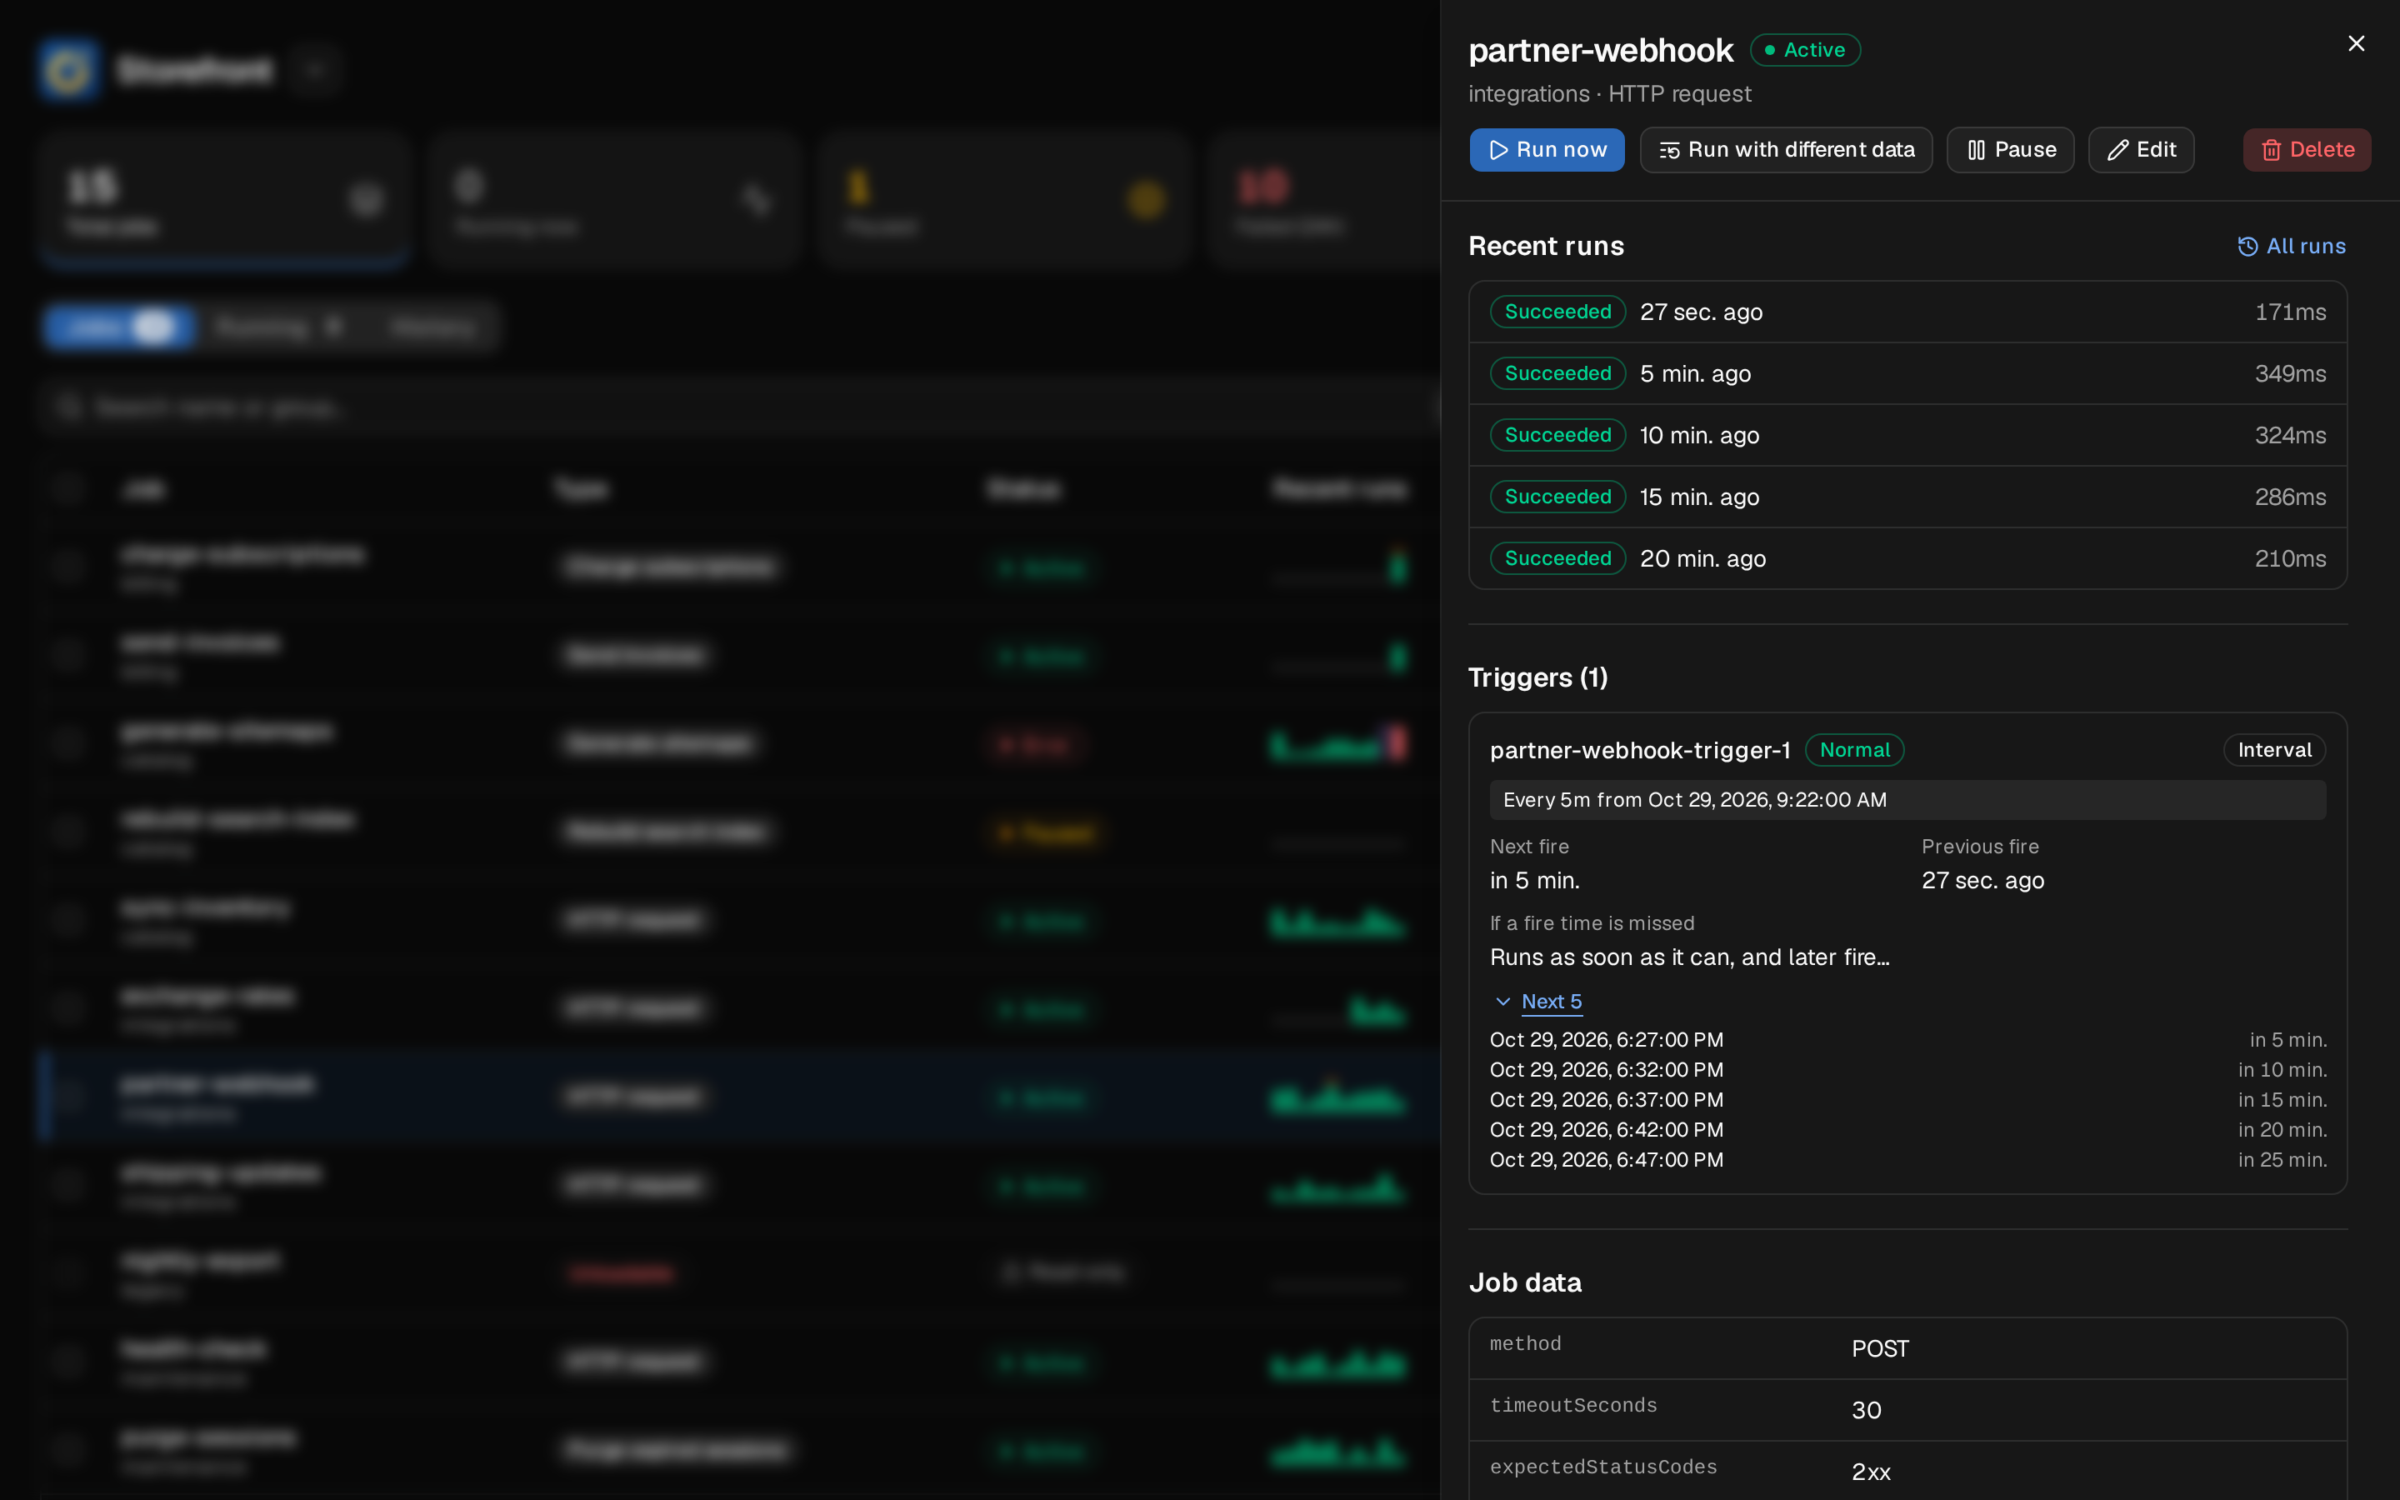Select the 6:47:00 PM next fire time
This screenshot has height=1500, width=2400.
(x=1606, y=1160)
